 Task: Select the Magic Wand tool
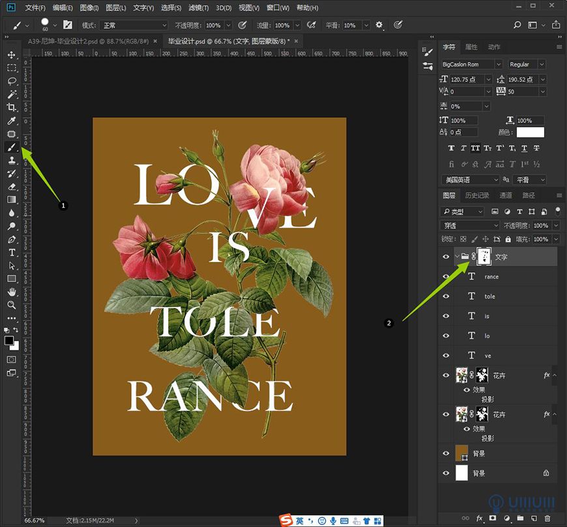pyautogui.click(x=12, y=94)
